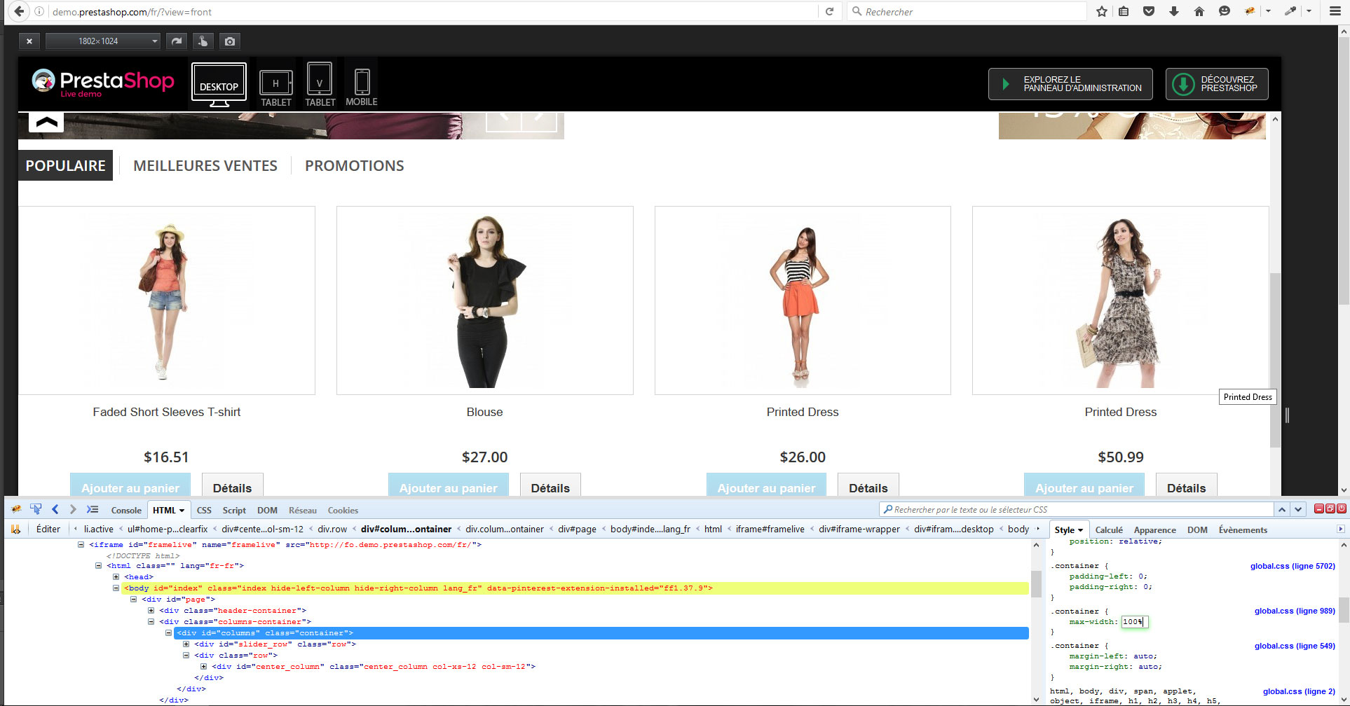Collapse the columns-container div node
Image resolution: width=1350 pixels, height=706 pixels.
pyautogui.click(x=151, y=621)
